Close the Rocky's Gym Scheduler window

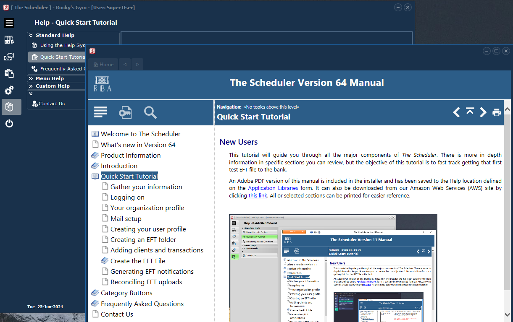[x=408, y=8]
